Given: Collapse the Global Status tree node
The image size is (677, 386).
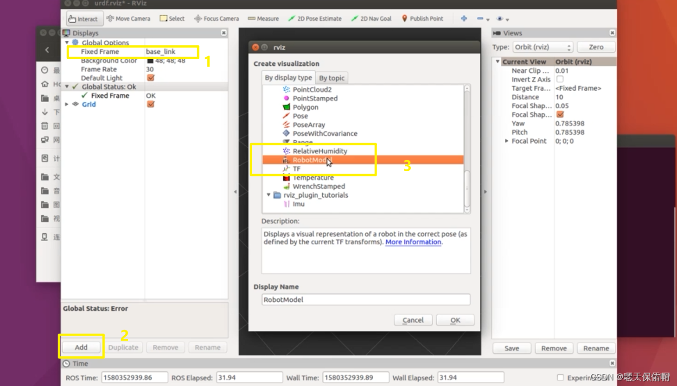Looking at the screenshot, I should click(67, 87).
